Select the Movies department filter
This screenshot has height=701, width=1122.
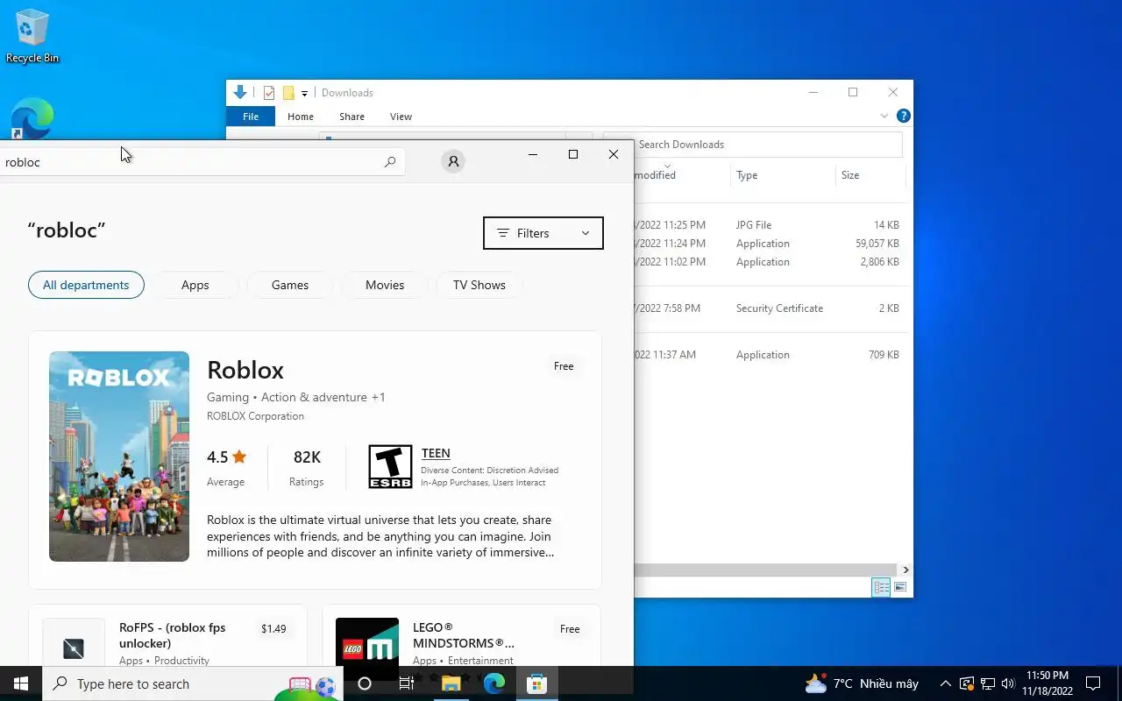click(385, 285)
